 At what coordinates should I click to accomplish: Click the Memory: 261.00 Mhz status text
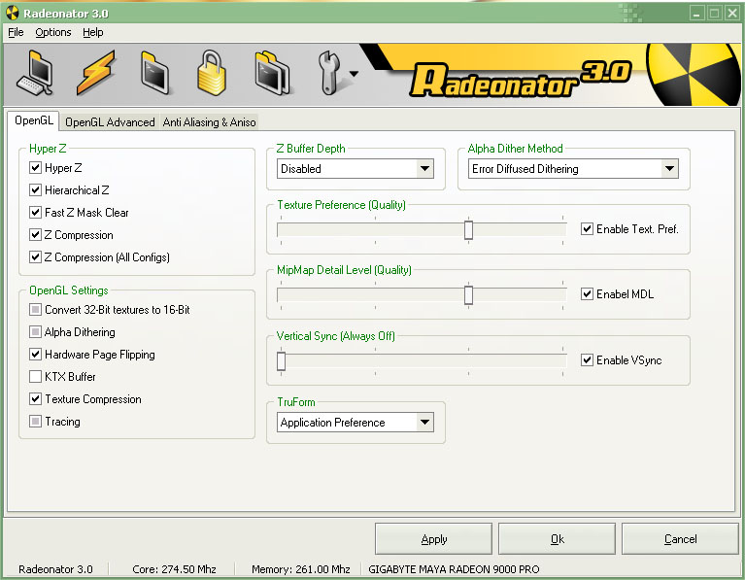tap(301, 569)
